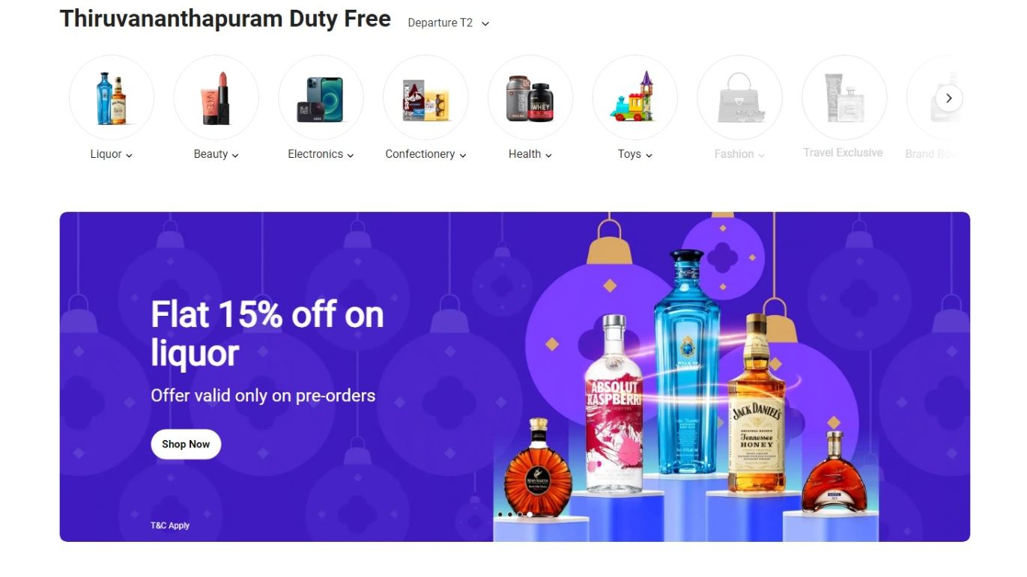
Task: Open the Electronics dropdown menu label
Action: tap(321, 154)
